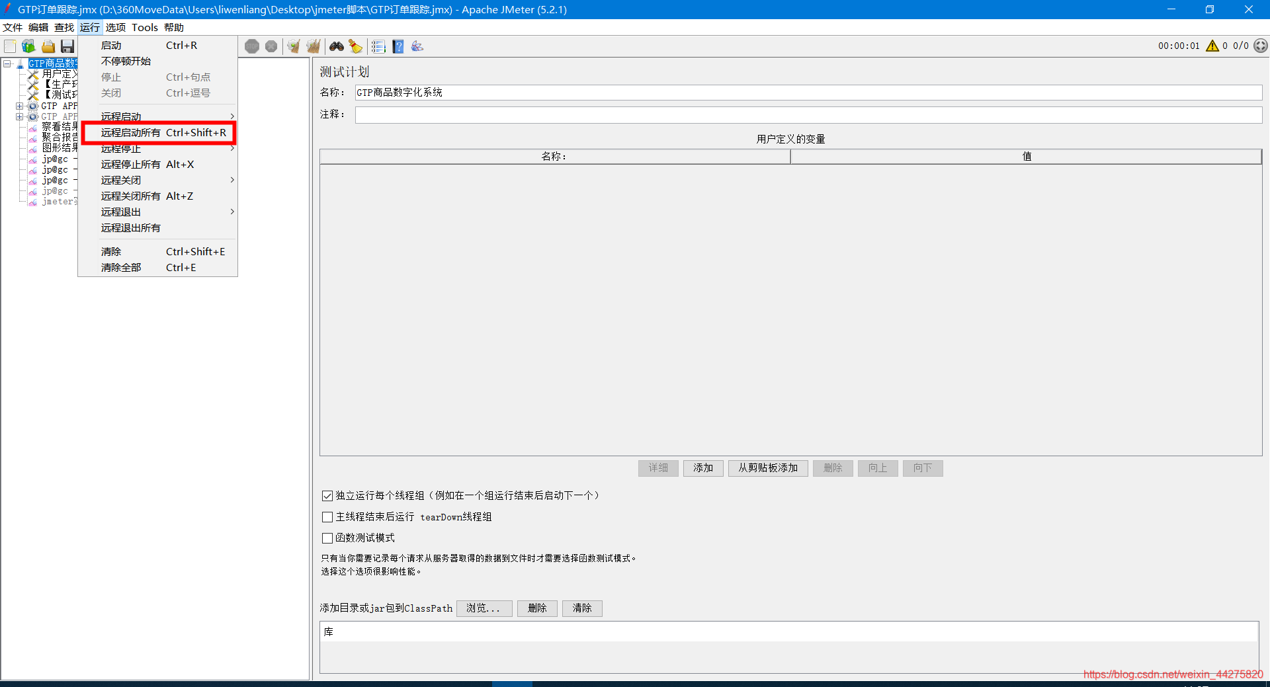Select the 【测试环 config element in tree
The height and width of the screenshot is (687, 1270).
(x=60, y=95)
